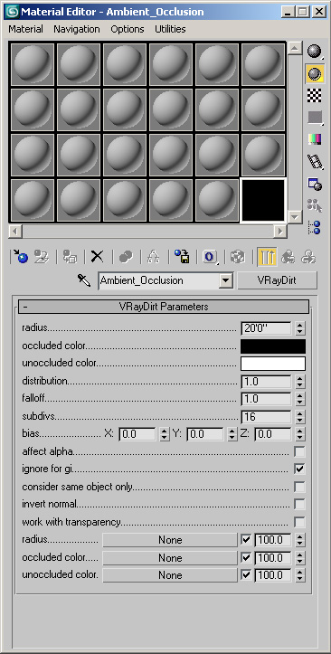Click the Select by Material icon
The image size is (331, 654).
point(315,205)
